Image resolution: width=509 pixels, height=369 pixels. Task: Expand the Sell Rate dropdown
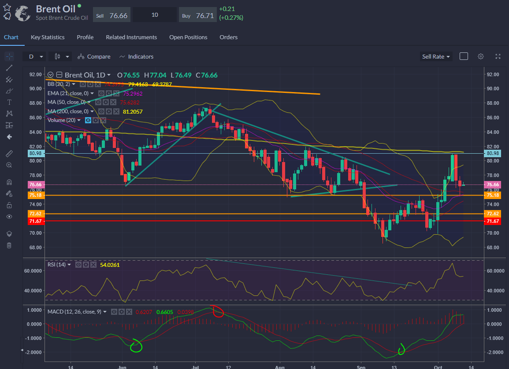pos(436,56)
